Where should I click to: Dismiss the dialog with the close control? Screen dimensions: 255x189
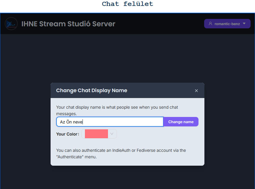click(x=196, y=91)
